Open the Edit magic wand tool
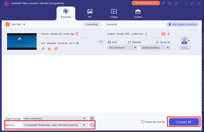Image resolution: width=204 pixels, height=132 pixels. tap(43, 49)
